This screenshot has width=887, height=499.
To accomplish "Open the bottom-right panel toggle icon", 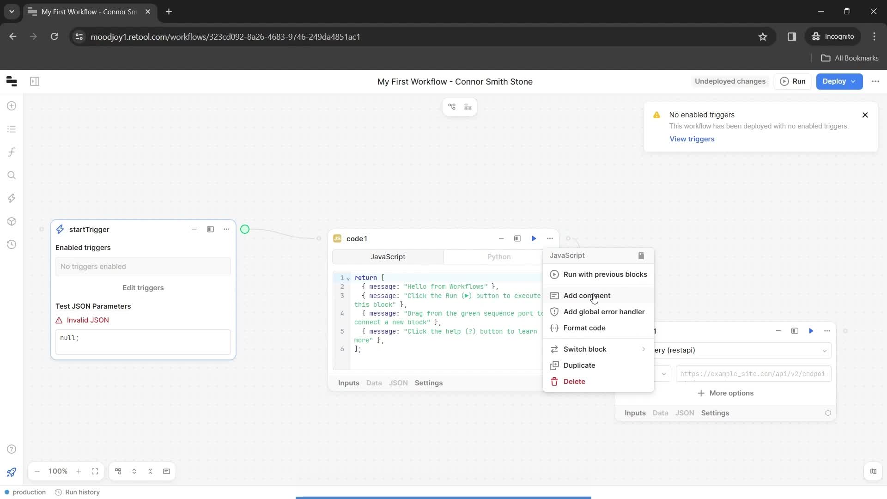I will 873,471.
